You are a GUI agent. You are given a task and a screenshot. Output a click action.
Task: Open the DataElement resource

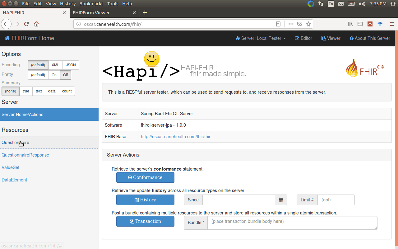pos(49,180)
